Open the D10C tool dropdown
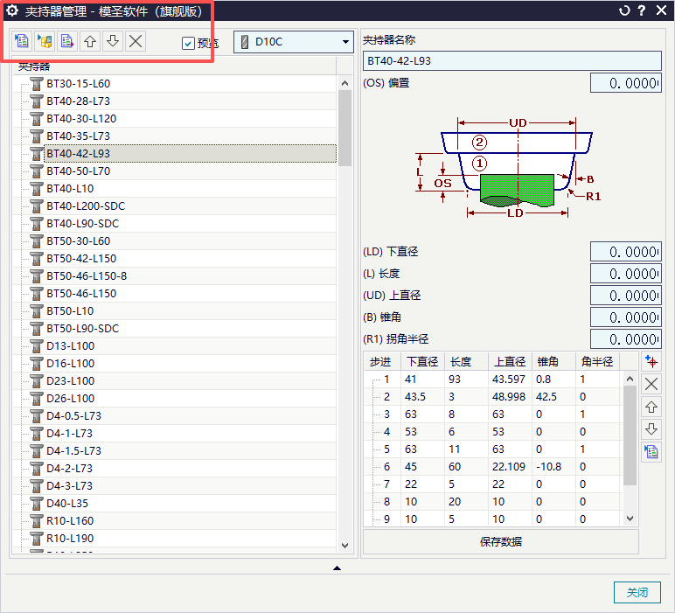Viewport: 675px width, 613px height. coord(294,42)
